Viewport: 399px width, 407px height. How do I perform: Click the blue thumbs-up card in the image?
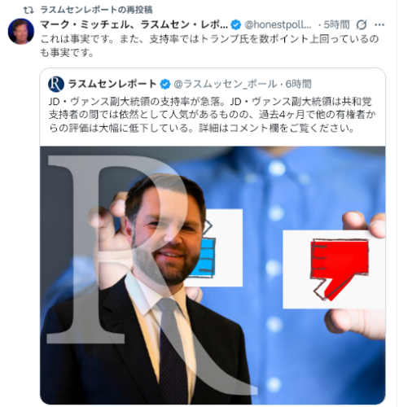coord(221,247)
